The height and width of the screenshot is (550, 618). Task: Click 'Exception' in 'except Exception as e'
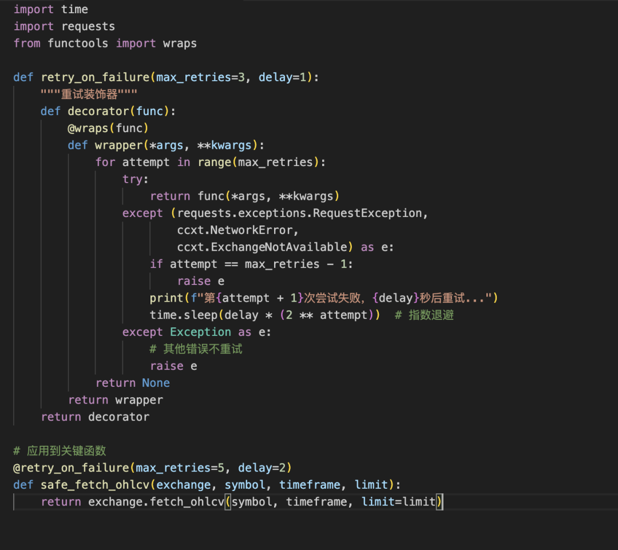coord(200,332)
